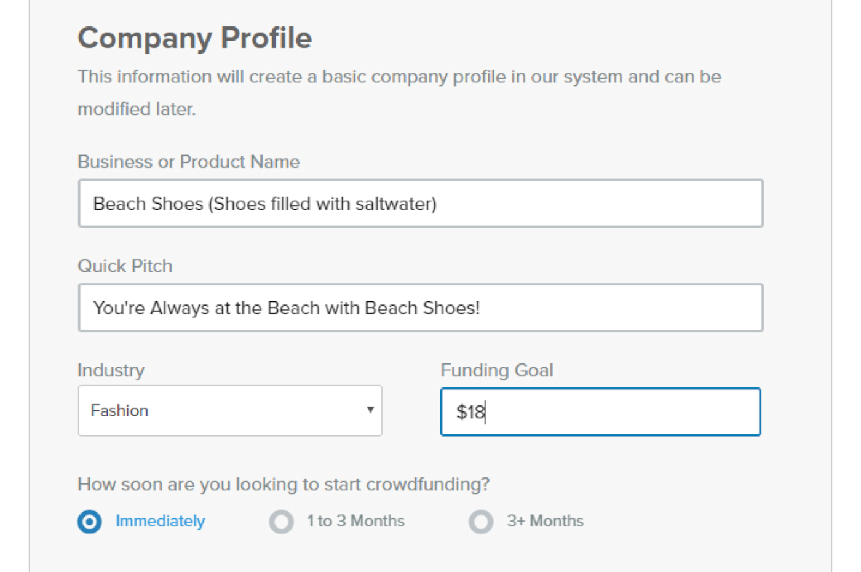Click the 'Industry' field label

[111, 370]
